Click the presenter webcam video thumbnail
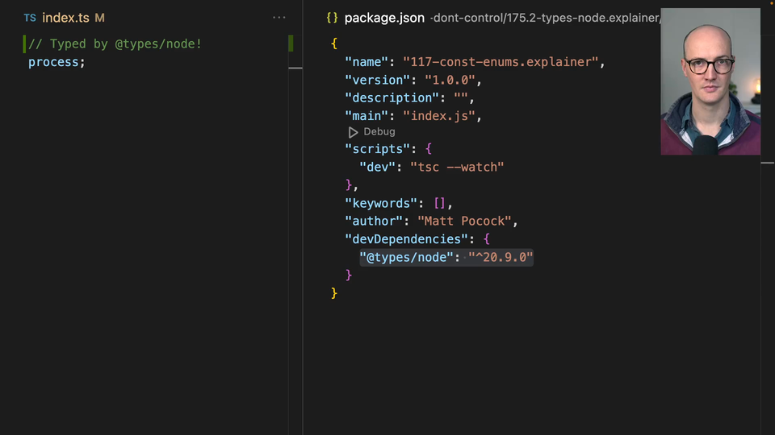Viewport: 775px width, 435px height. (710, 81)
